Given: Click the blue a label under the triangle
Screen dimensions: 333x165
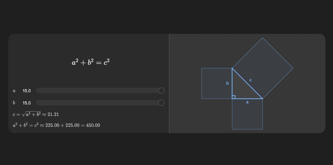Looking at the screenshot, I should click(x=247, y=102).
